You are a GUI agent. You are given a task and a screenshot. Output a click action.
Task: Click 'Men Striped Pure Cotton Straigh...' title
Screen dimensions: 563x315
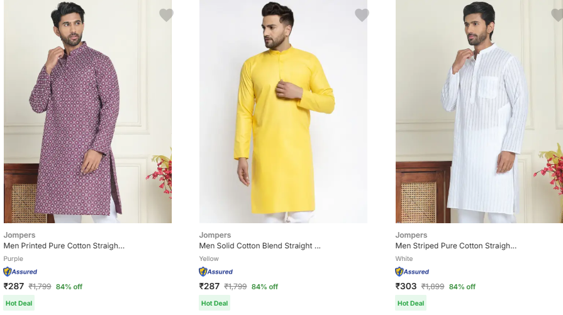[456, 246]
